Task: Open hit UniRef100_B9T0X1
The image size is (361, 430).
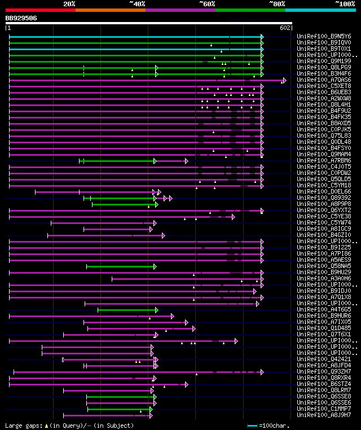Action: click(x=324, y=49)
